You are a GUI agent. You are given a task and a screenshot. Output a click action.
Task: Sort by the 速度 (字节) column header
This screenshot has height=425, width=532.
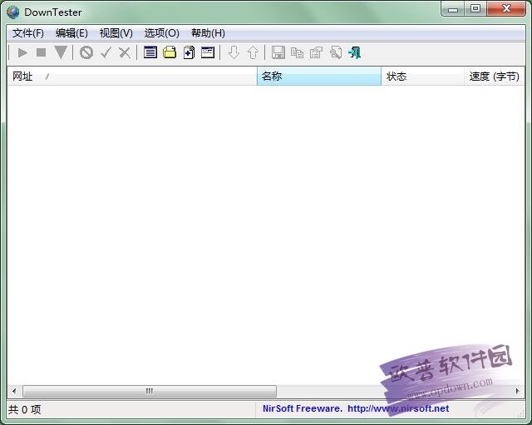pos(495,76)
